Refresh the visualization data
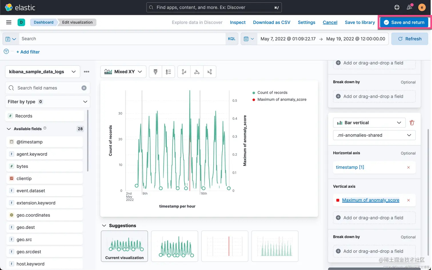 point(410,39)
